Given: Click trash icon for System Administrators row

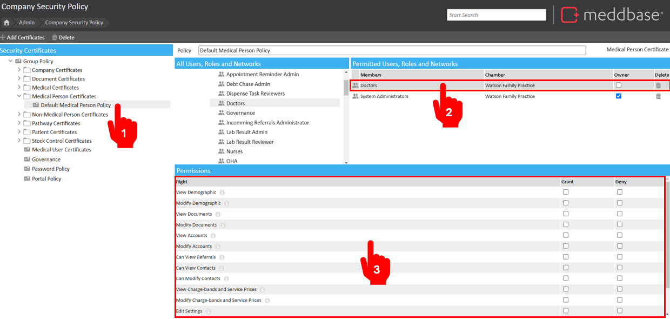Looking at the screenshot, I should (x=658, y=96).
